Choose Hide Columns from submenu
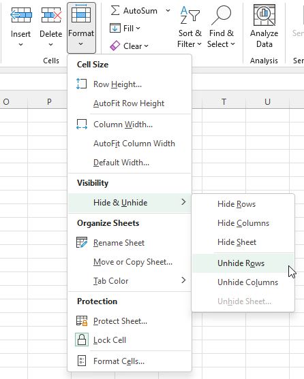This screenshot has height=379, width=304. [243, 223]
